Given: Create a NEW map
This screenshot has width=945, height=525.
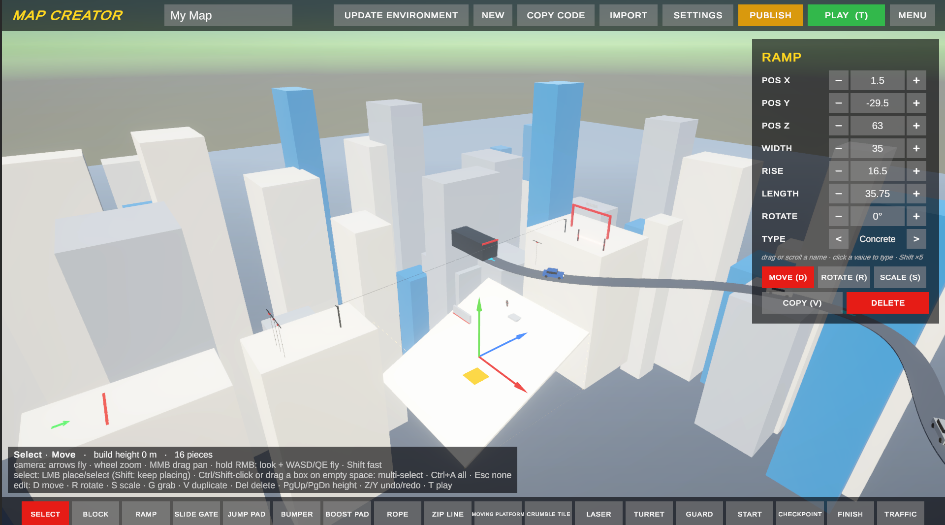Looking at the screenshot, I should [493, 15].
